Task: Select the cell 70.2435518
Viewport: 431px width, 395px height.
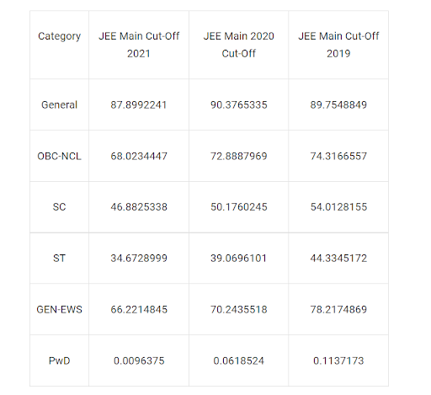Action: coord(239,309)
